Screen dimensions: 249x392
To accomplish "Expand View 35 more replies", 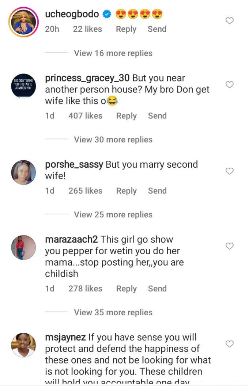I will [x=113, y=312].
